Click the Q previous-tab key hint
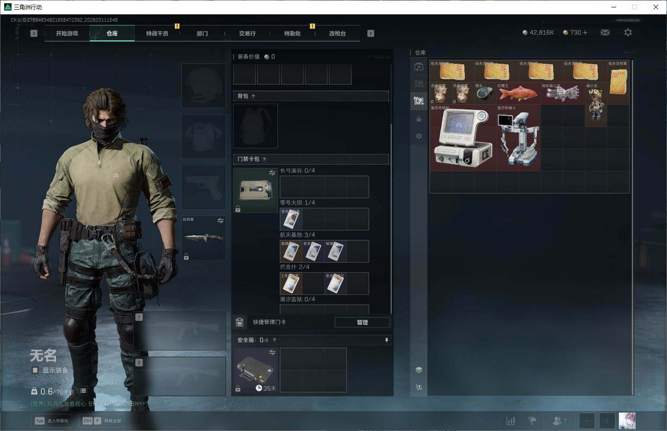 click(34, 33)
